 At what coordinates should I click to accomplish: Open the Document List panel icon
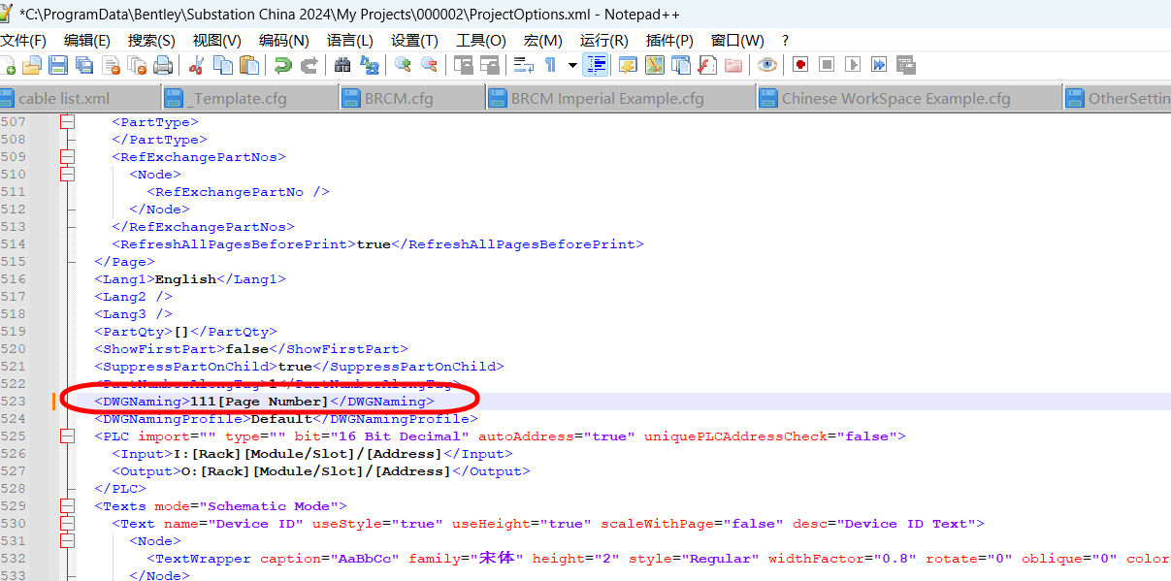pyautogui.click(x=681, y=65)
